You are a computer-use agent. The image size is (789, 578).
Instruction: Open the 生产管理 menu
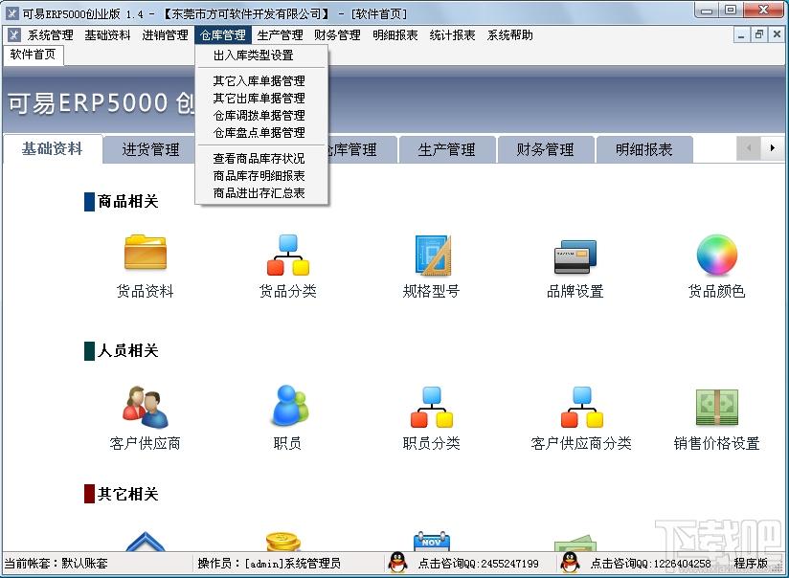pos(281,35)
